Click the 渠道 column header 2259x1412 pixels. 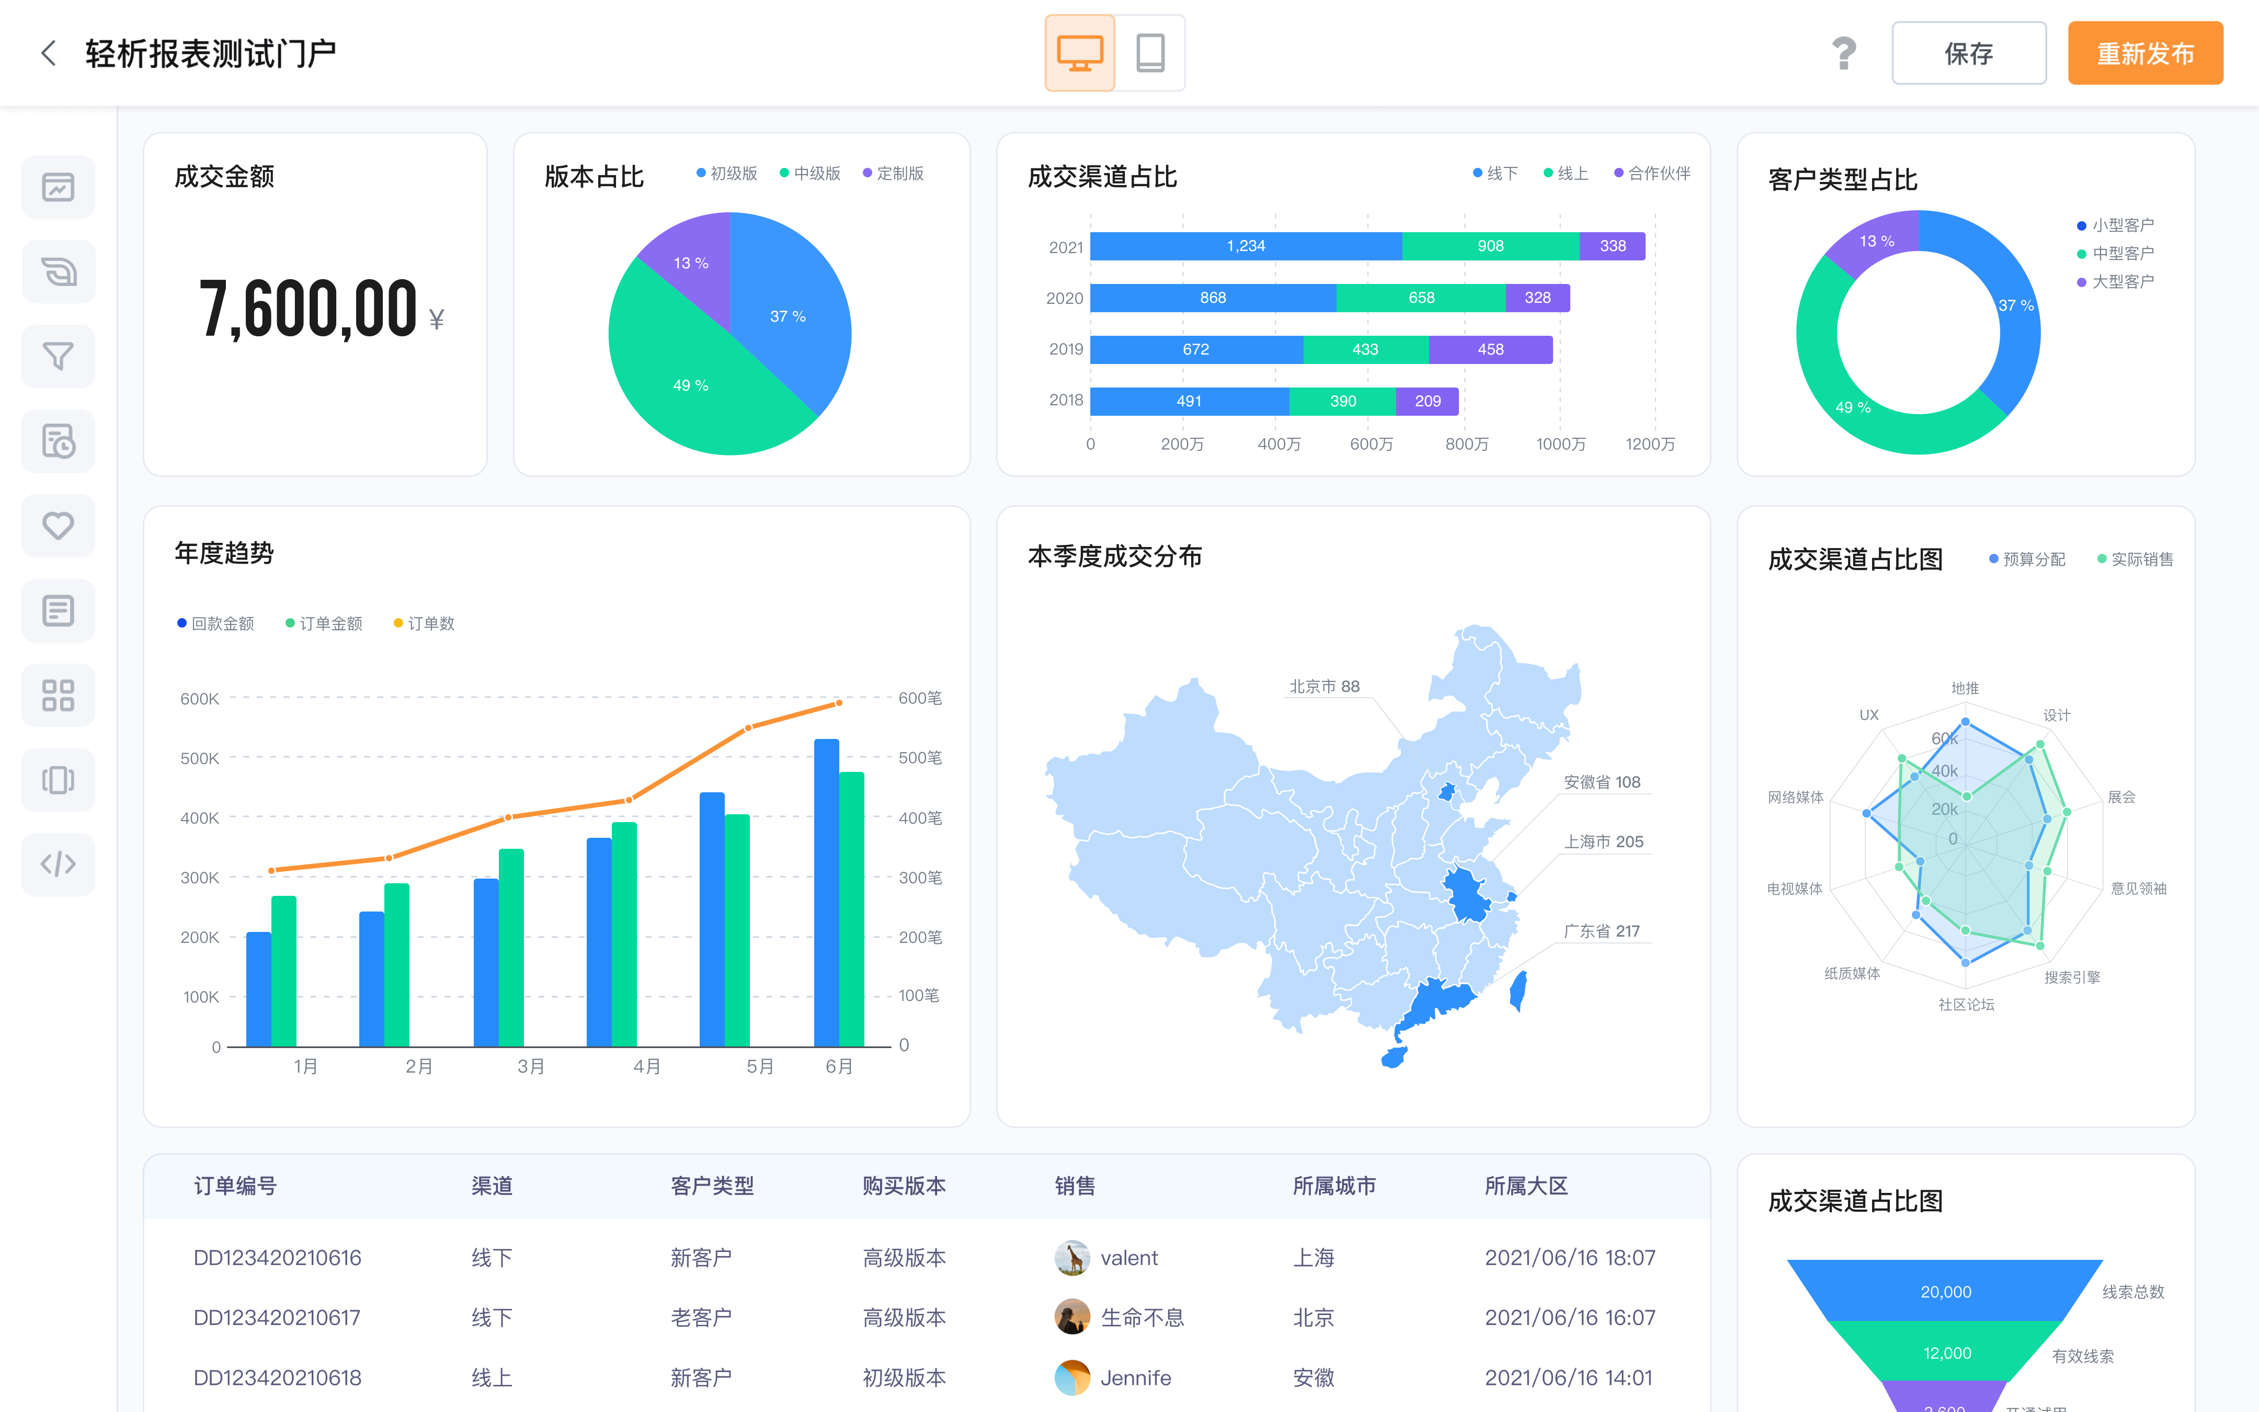pyautogui.click(x=492, y=1186)
